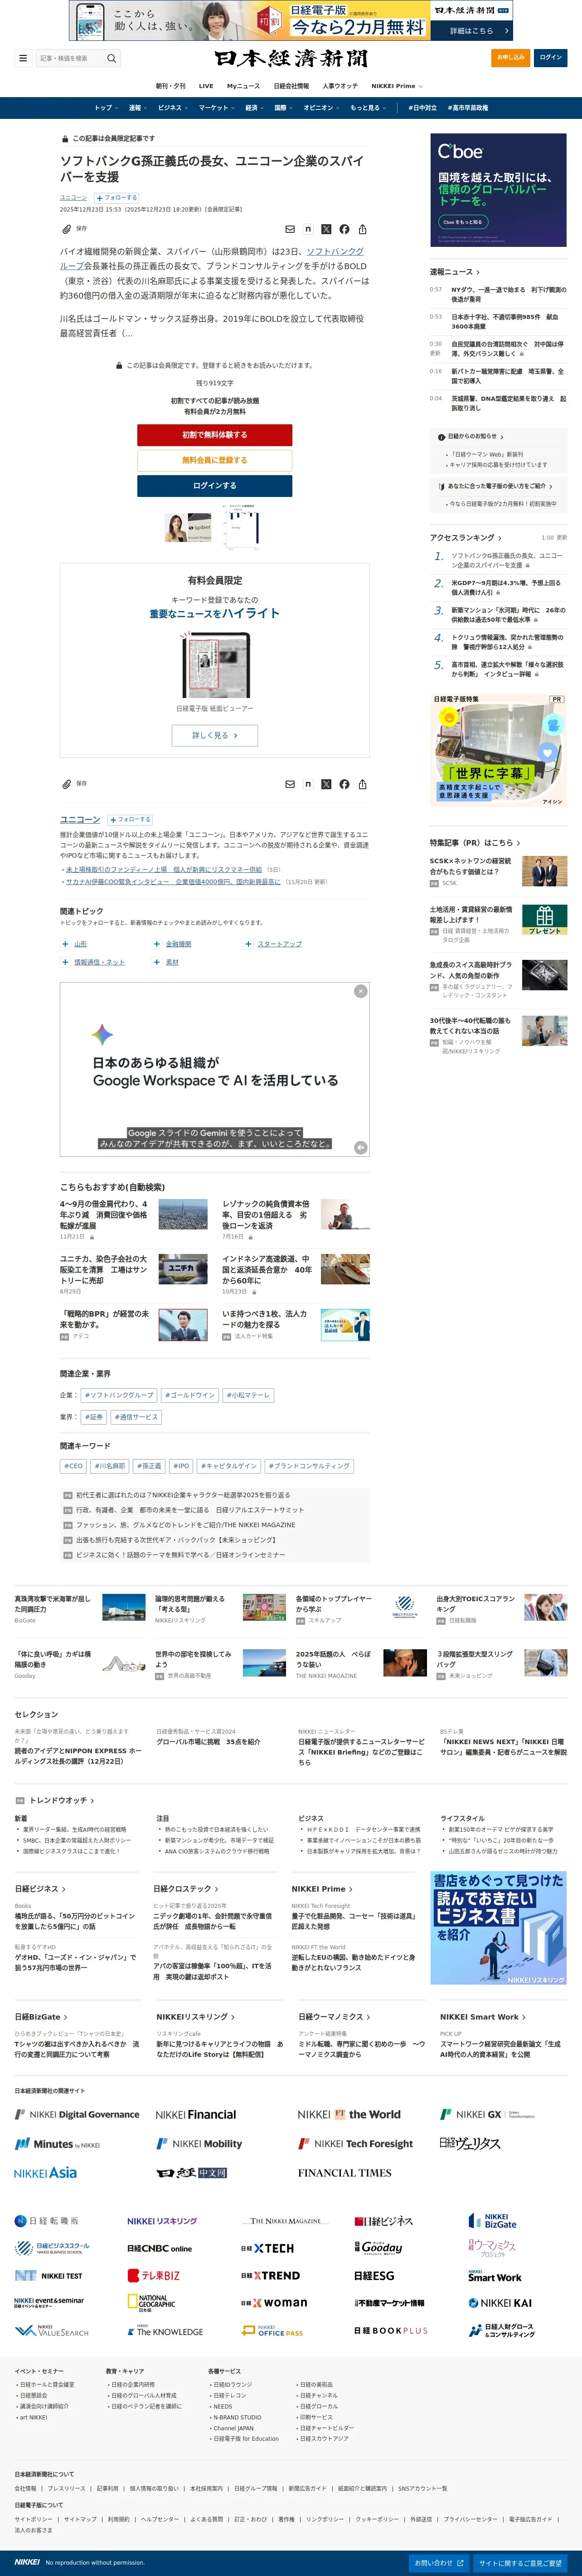Close the Google Workspace ad

point(360,991)
